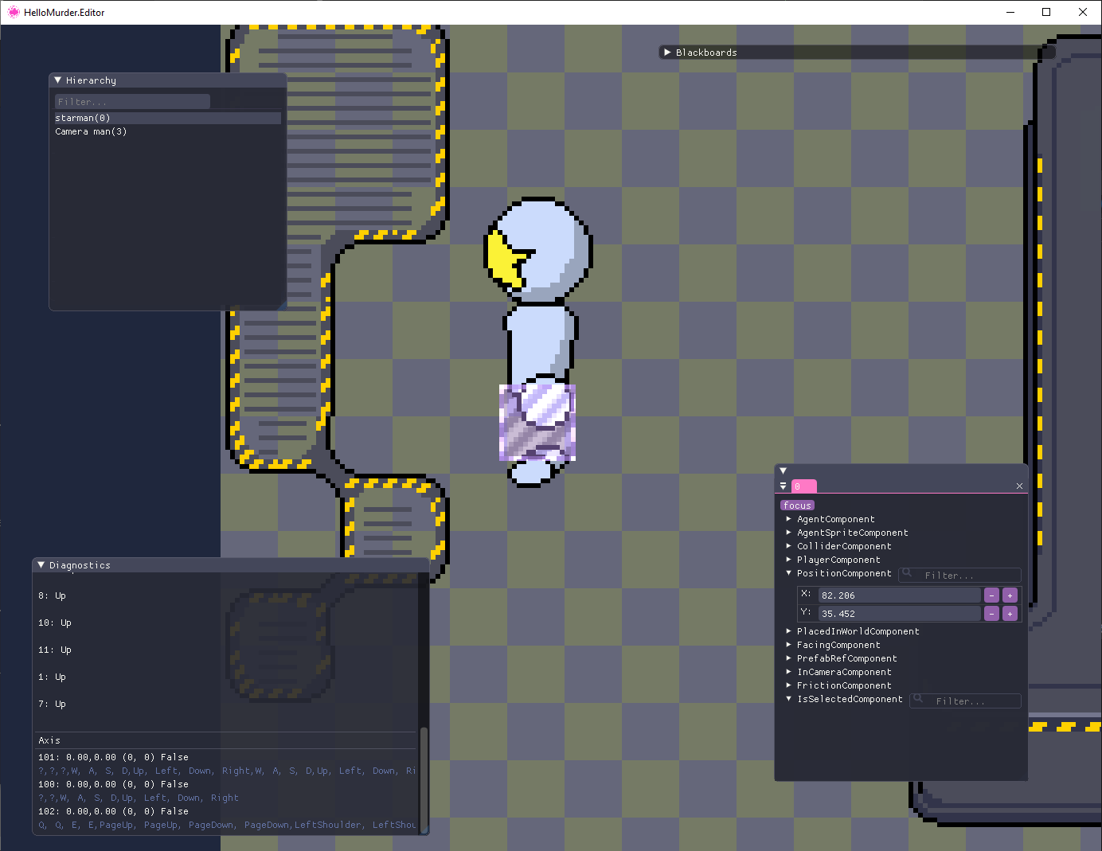Click the plus button for X position
Screen dimensions: 1102x851
[1010, 595]
